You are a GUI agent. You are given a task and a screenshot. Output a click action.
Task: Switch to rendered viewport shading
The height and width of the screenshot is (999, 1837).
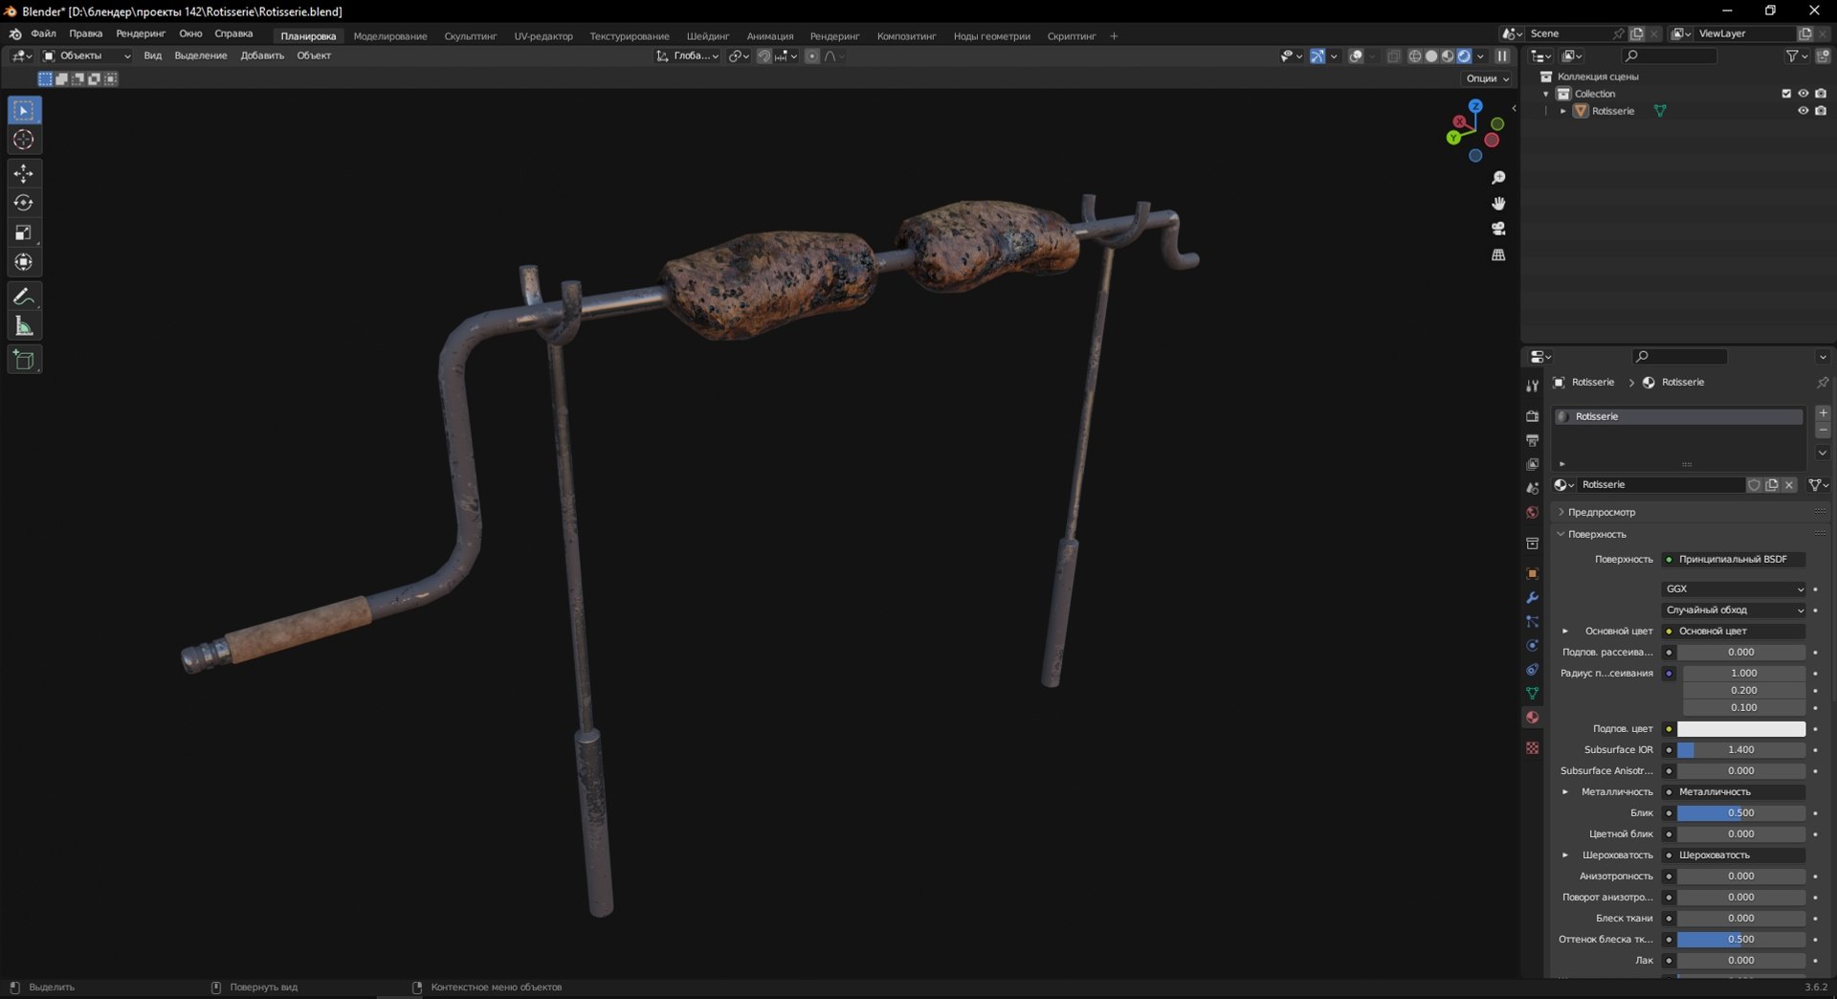(x=1464, y=56)
